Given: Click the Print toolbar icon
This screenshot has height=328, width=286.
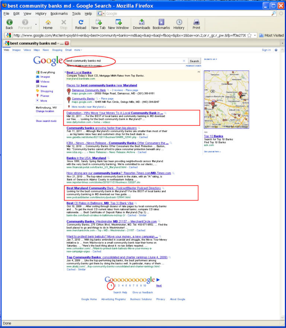Looking at the screenshot, I should click(196, 22).
